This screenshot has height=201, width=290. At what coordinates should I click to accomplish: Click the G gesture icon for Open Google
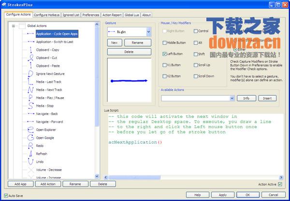coord(31,138)
